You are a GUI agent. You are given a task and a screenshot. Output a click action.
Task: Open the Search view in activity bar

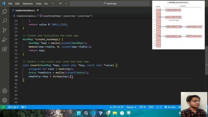pos(5,21)
